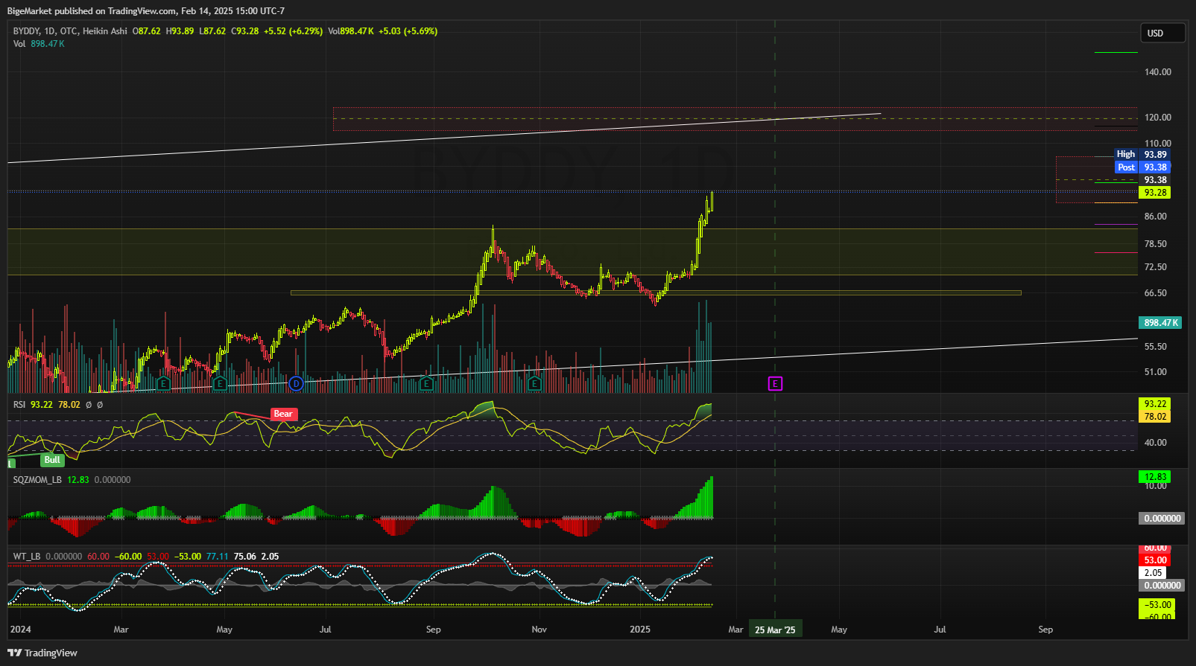Image resolution: width=1196 pixels, height=666 pixels.
Task: Click the 2024 year label on time axis
Action: [20, 630]
